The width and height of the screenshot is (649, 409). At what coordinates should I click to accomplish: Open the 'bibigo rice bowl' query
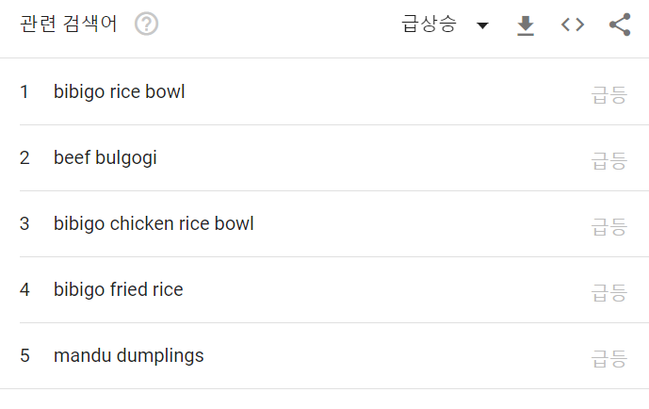[120, 92]
